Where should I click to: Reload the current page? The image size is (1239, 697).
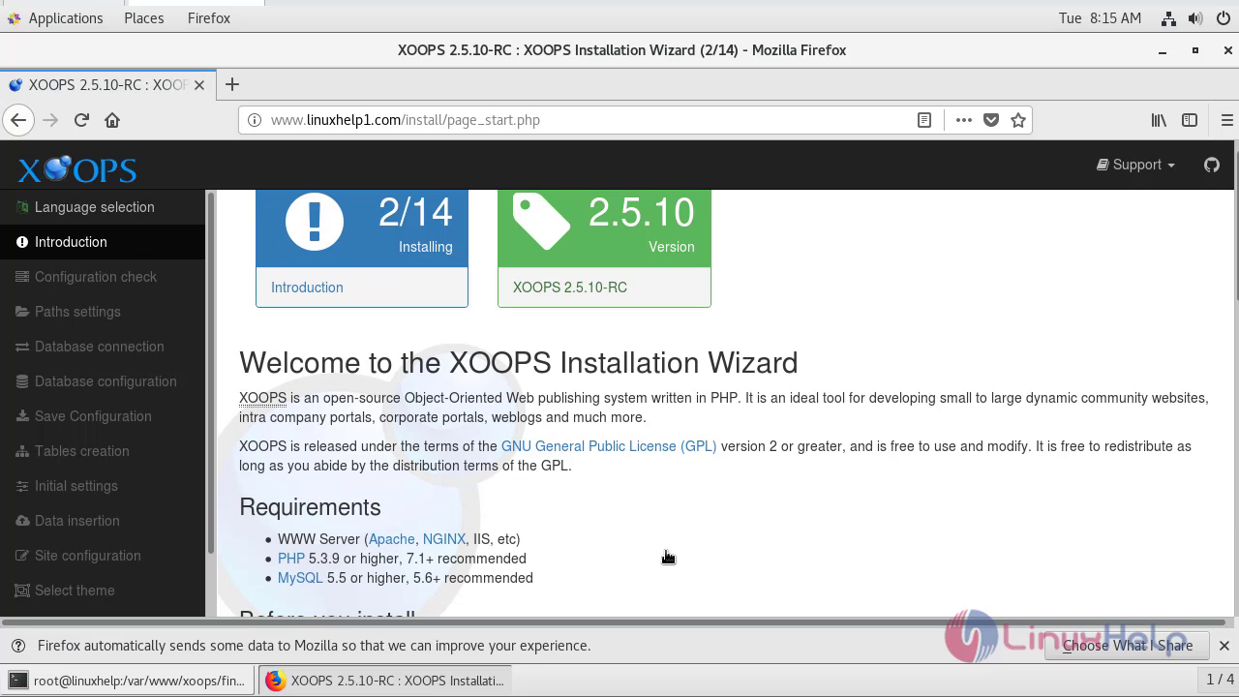pos(81,120)
